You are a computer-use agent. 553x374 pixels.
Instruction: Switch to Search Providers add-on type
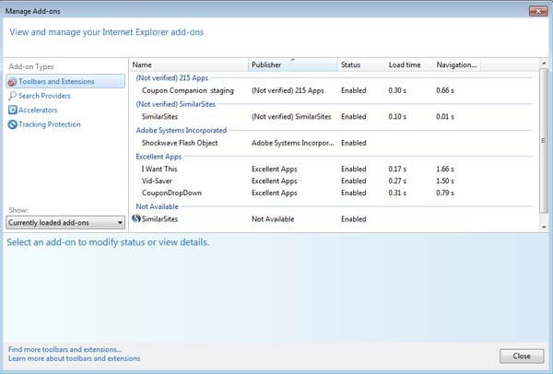[x=44, y=96]
